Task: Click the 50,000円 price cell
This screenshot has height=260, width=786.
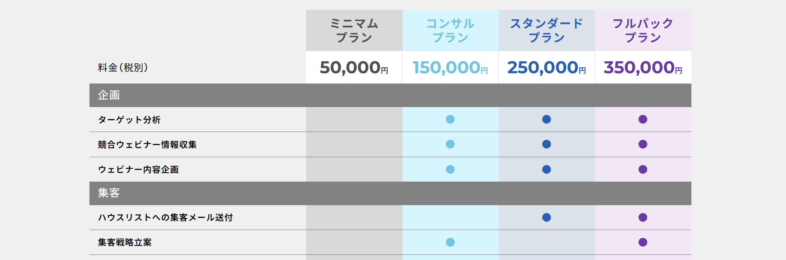Action: pyautogui.click(x=354, y=67)
